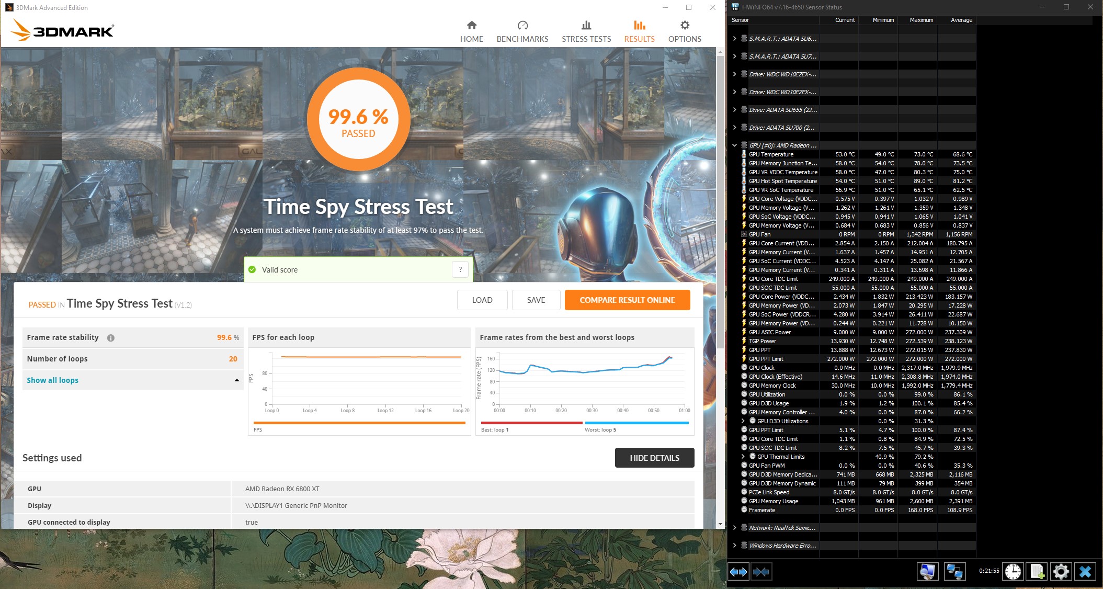The image size is (1103, 589).
Task: Collapse the GPU [#0]: AMD Radeon group
Action: tap(734, 145)
